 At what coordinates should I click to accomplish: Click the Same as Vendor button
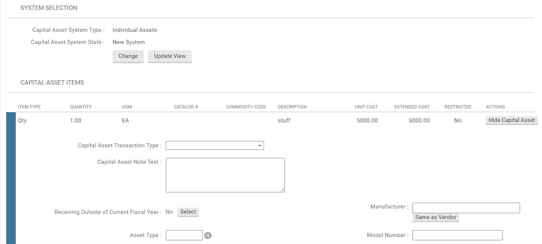(x=436, y=217)
